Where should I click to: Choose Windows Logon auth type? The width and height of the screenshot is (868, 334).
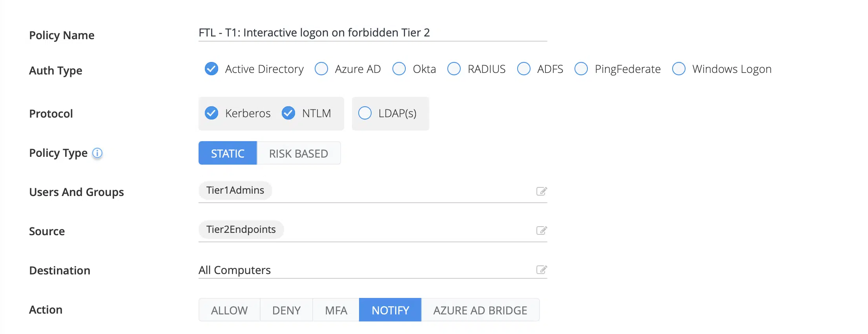coord(679,69)
